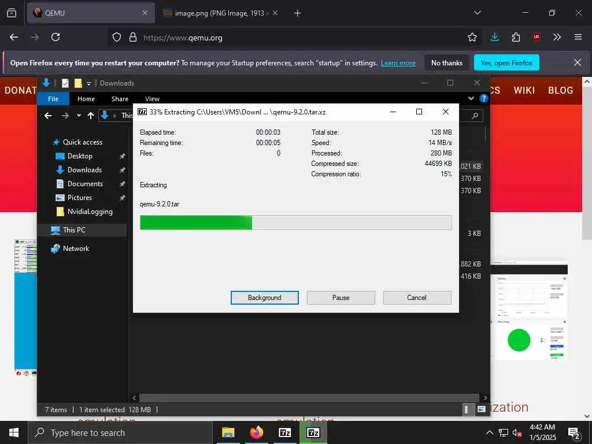592x444 pixels.
Task: Open Documents in Explorer sidebar
Action: [x=85, y=184]
